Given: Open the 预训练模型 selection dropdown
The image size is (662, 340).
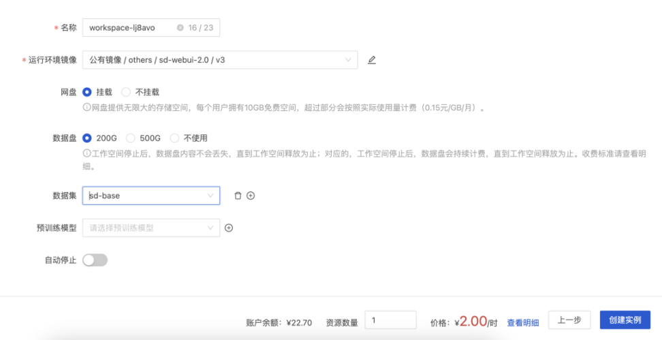Looking at the screenshot, I should tap(151, 228).
